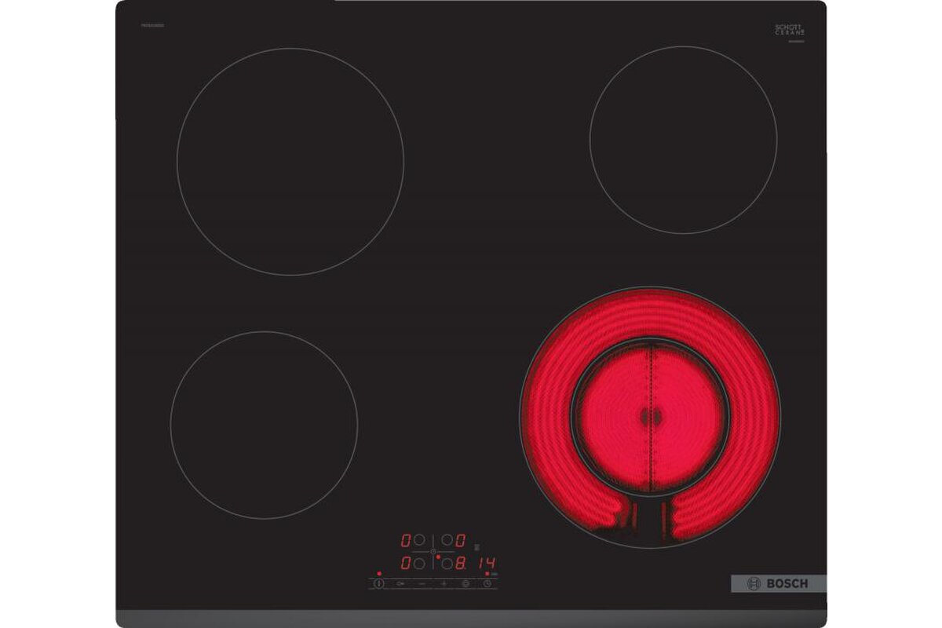Viewport: 942px width, 628px height.
Task: Click red indicator light above power button
Action: (379, 573)
